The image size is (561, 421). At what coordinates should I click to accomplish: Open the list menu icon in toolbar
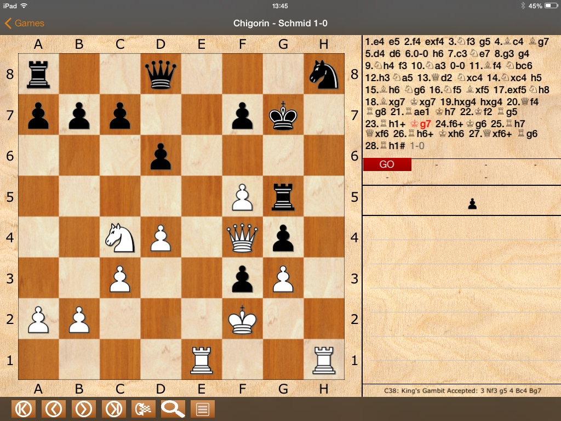coord(202,409)
